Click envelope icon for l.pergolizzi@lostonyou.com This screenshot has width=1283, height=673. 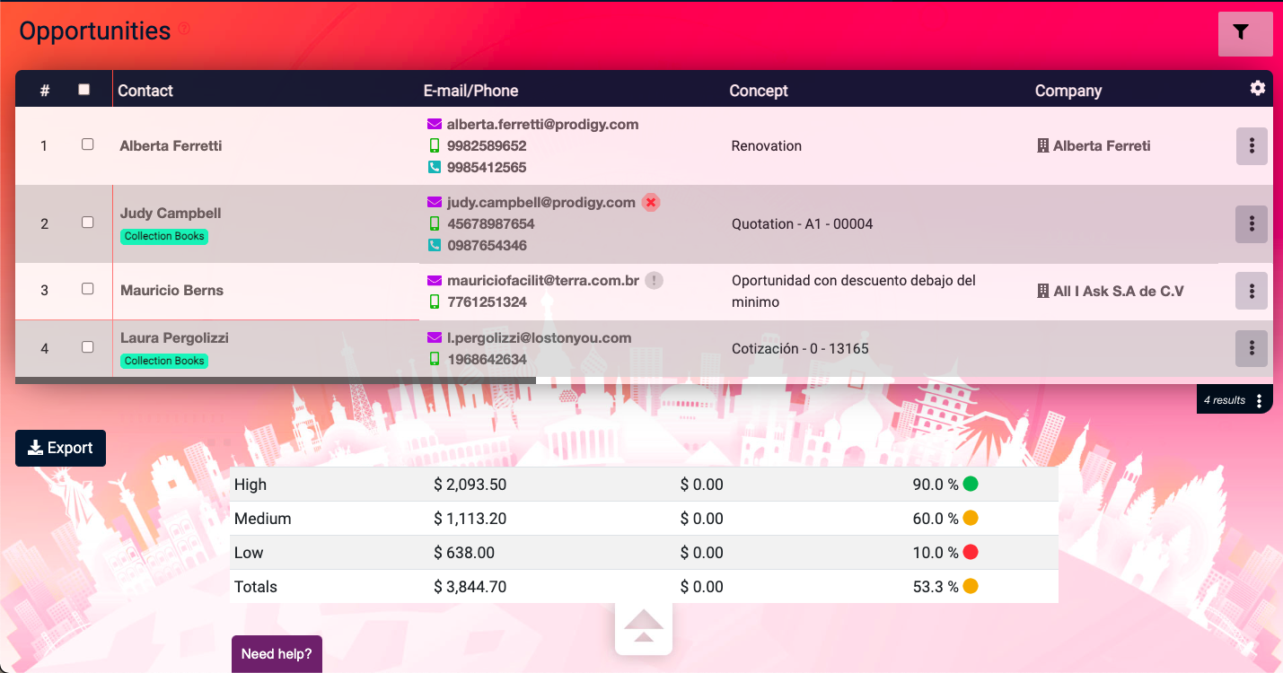click(x=435, y=338)
